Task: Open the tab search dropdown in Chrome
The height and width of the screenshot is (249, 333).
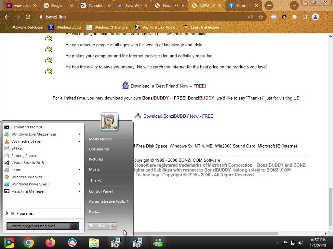Action: tap(294, 6)
